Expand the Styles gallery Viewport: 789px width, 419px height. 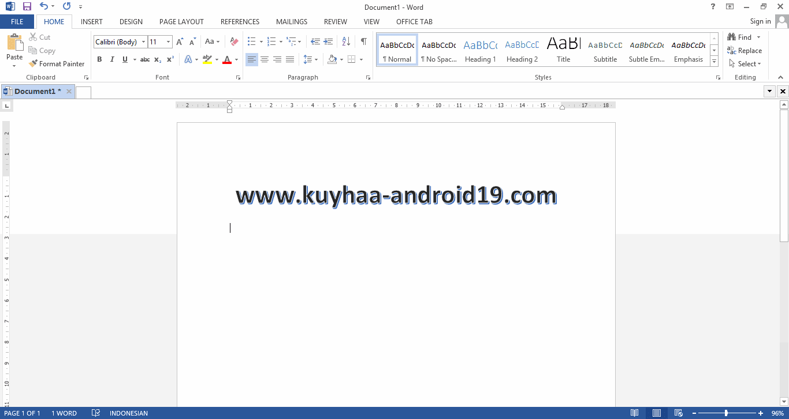click(x=714, y=61)
